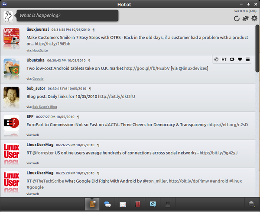Click the refresh timeline icon
This screenshot has width=260, height=212.
coord(237,18)
